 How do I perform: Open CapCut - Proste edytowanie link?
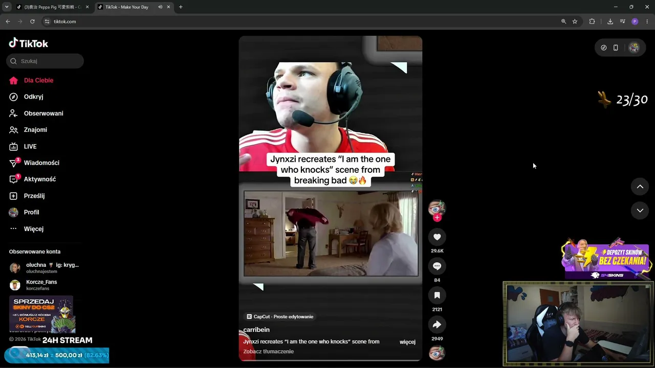pos(280,316)
